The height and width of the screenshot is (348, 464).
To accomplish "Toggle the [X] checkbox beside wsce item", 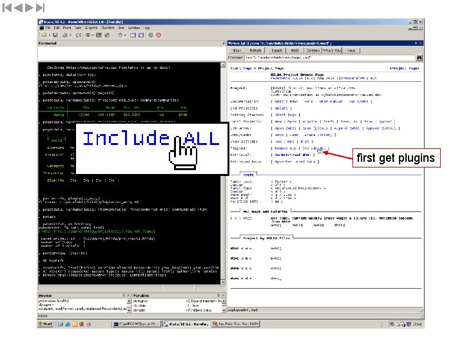I will [236, 218].
